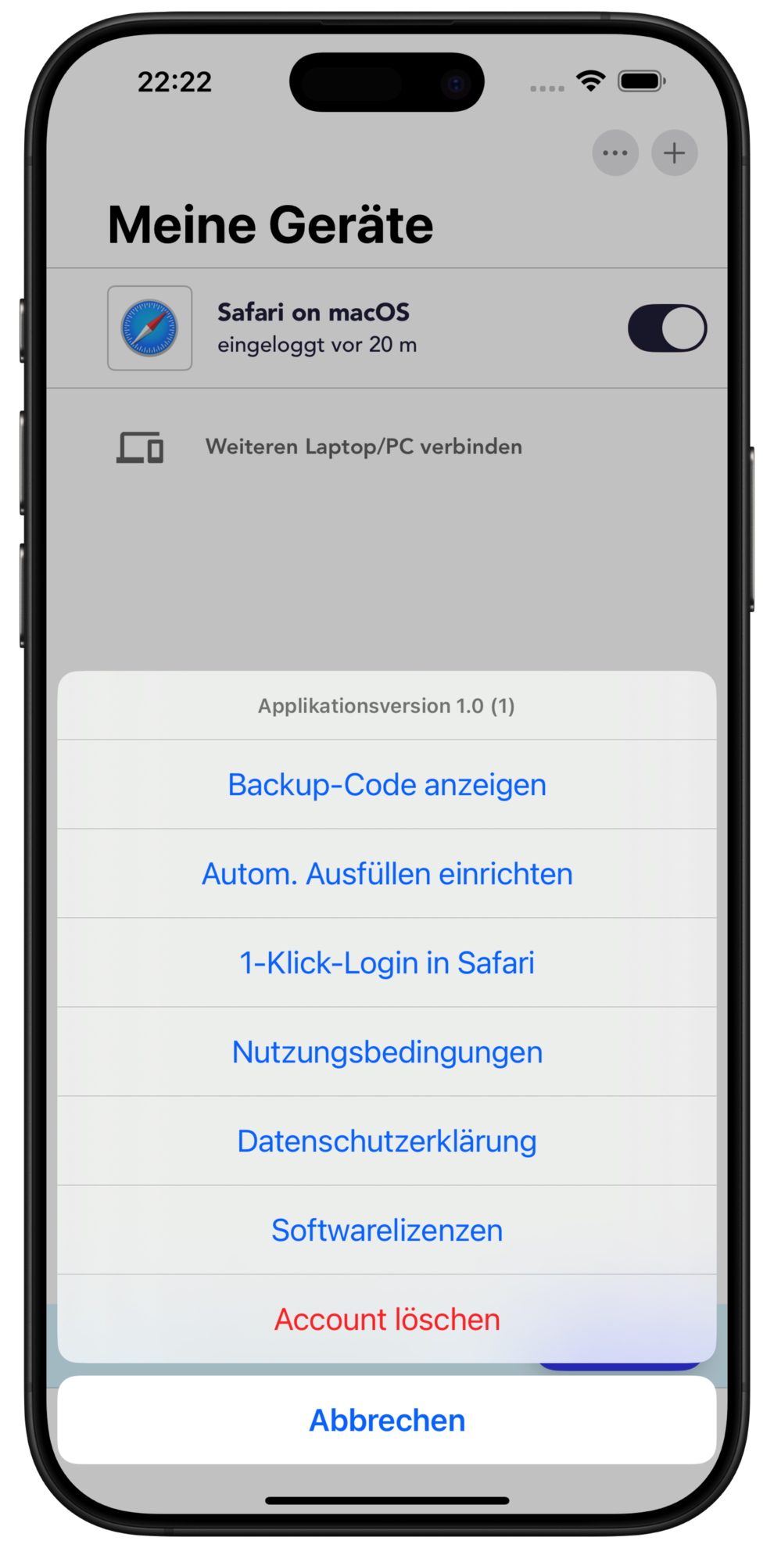Tap the cellular signal dots indicator
This screenshot has width=774, height=1548.
pyautogui.click(x=547, y=88)
